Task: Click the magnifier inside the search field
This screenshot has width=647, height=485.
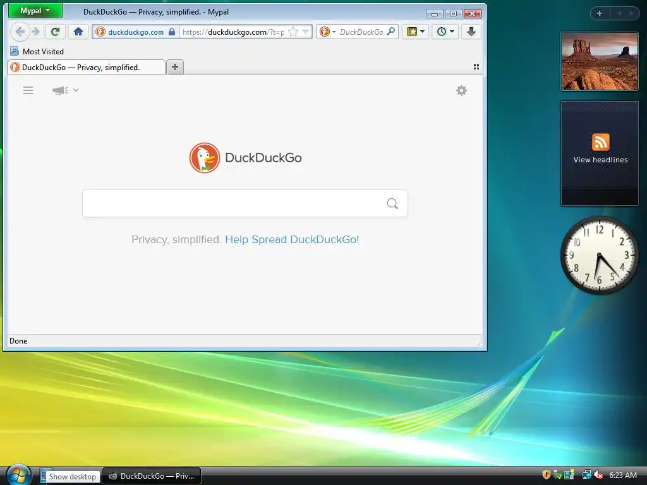Action: (x=392, y=203)
